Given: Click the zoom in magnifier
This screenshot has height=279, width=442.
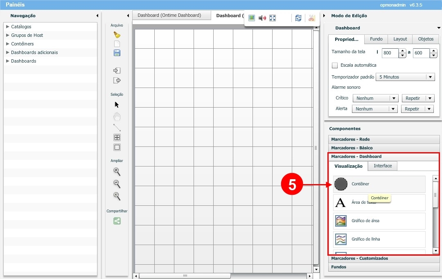Looking at the screenshot, I should click(117, 171).
